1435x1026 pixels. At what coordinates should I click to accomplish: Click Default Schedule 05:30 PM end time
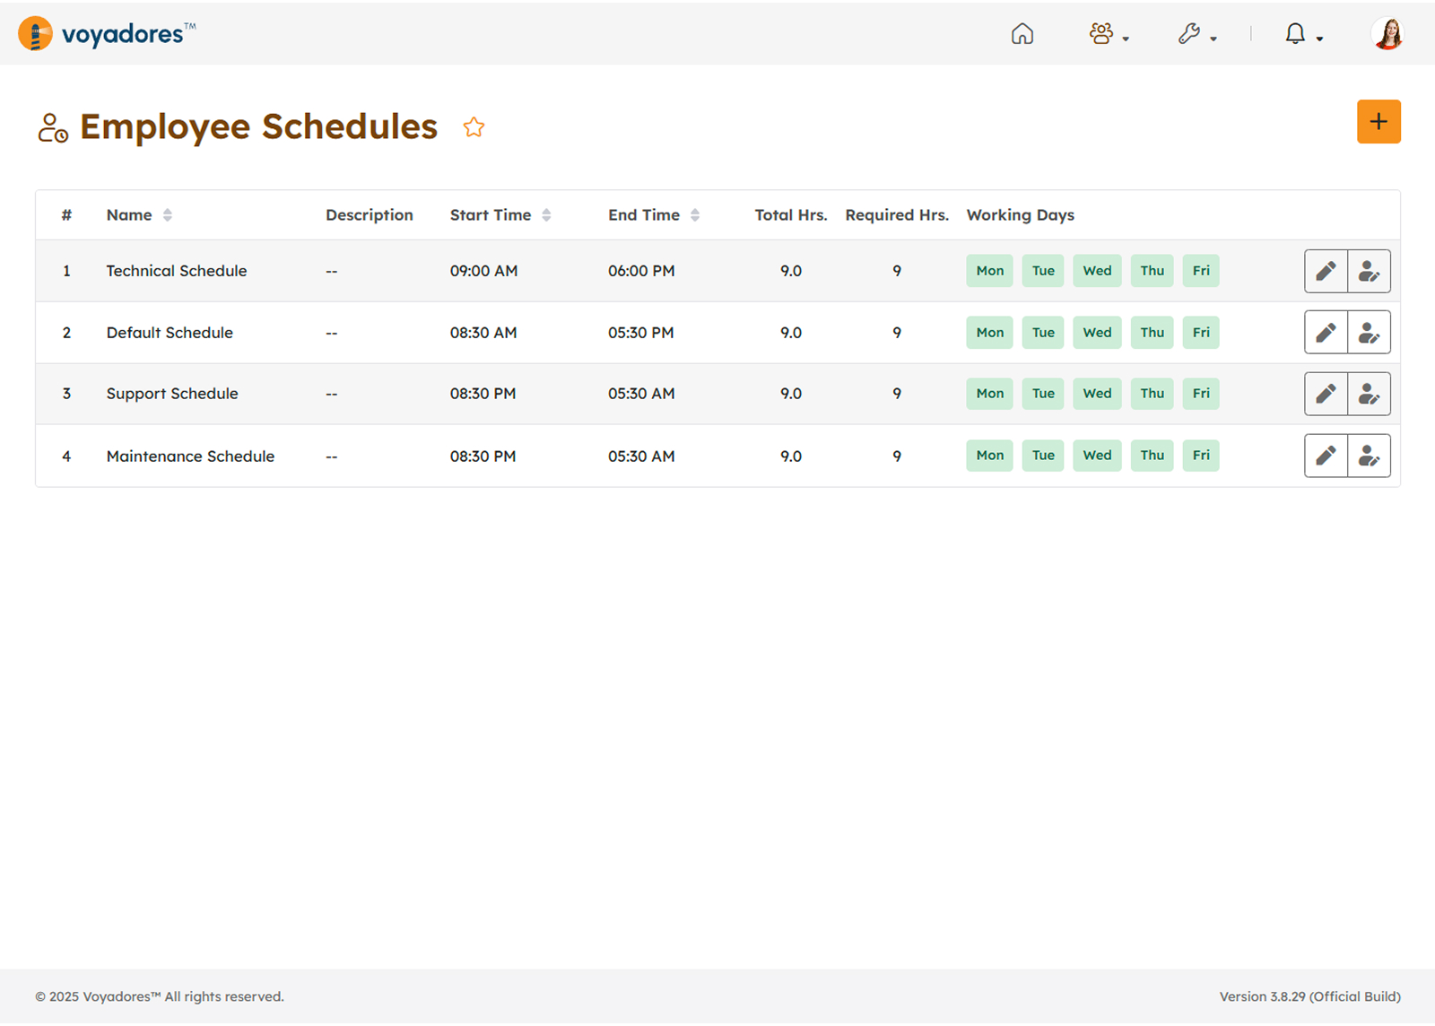(x=640, y=333)
